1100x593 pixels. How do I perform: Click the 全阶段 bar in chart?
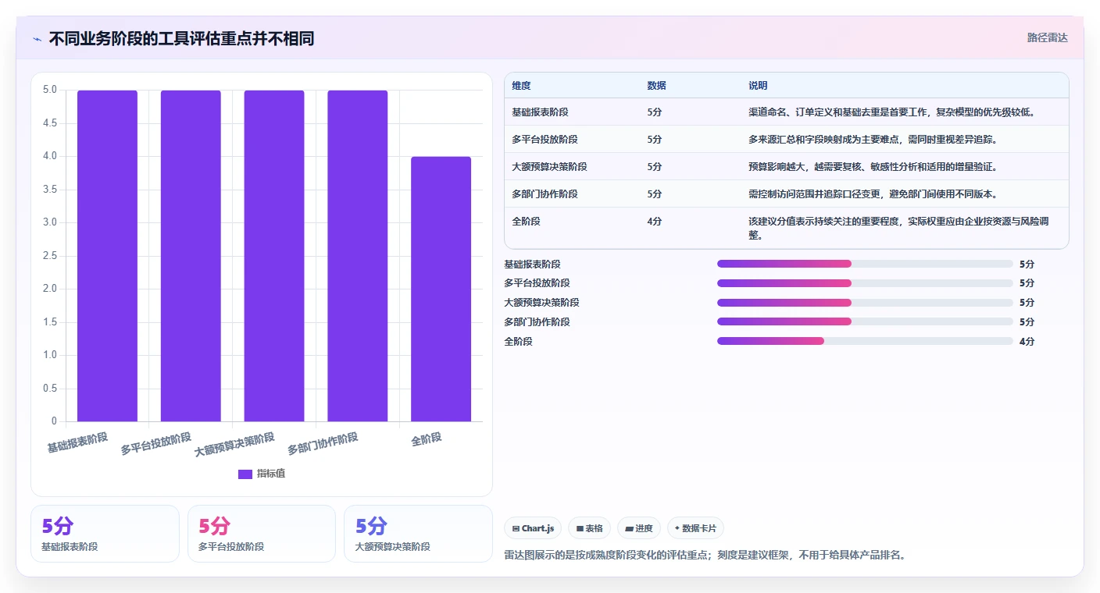click(441, 289)
